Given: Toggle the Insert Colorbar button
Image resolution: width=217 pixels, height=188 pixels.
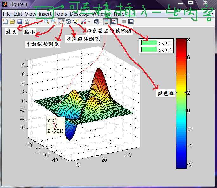Looking at the screenshot, I should pos(107,22).
